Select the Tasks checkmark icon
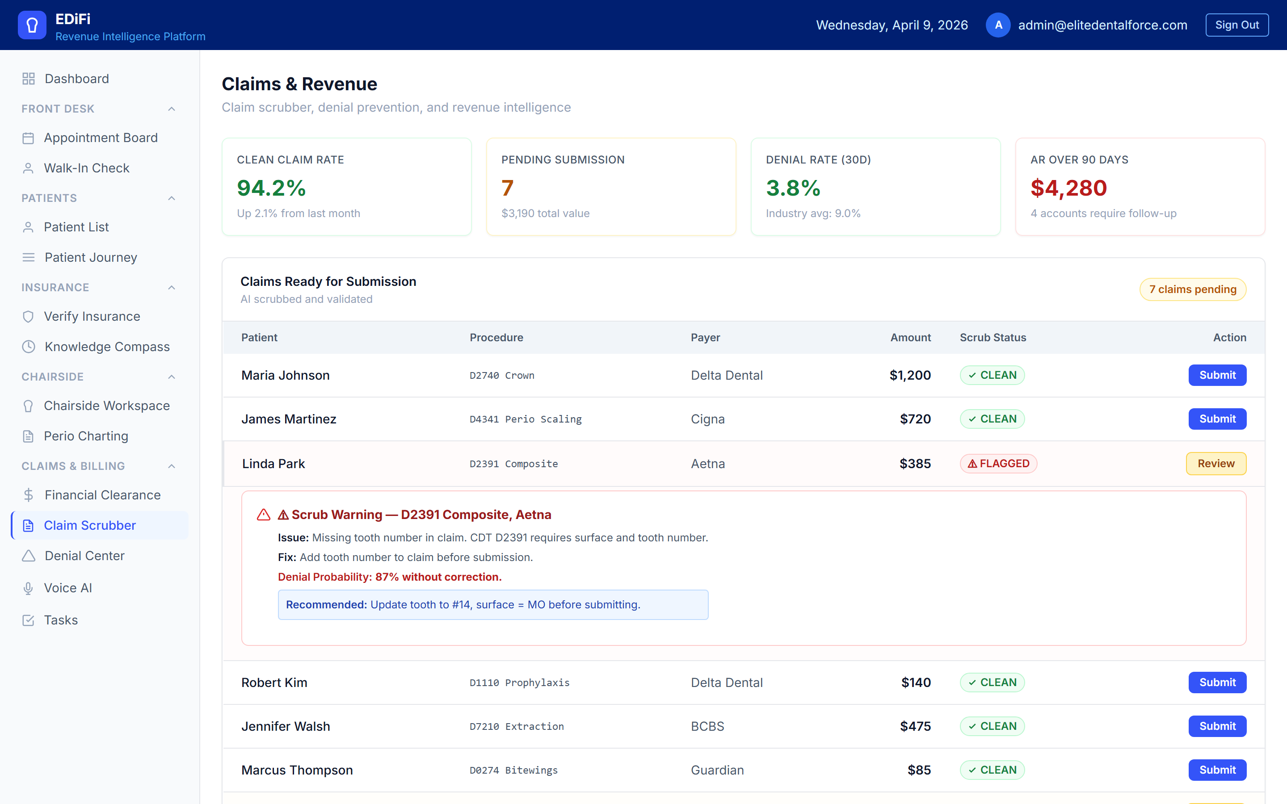The width and height of the screenshot is (1287, 804). 29,620
